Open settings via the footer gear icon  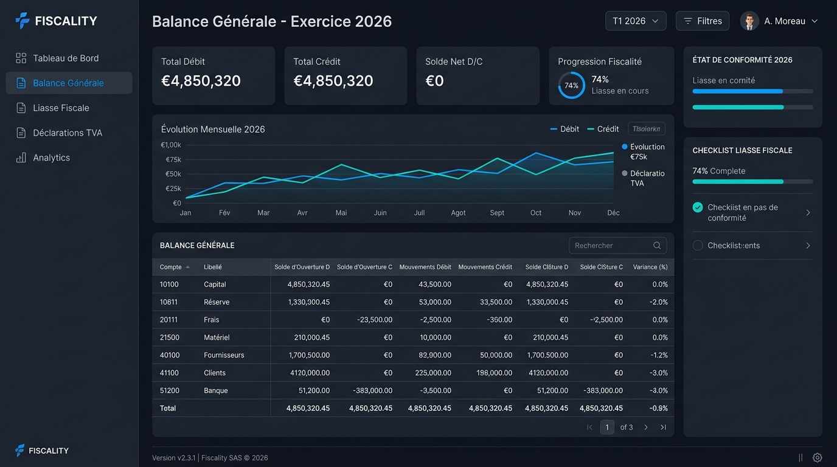click(818, 458)
